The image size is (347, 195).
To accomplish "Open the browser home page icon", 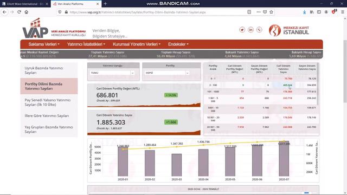I will (27, 12).
